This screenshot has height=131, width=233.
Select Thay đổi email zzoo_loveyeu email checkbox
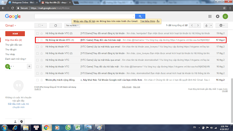point(37,53)
